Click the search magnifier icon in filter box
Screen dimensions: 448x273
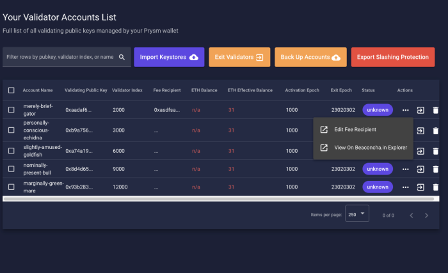[x=122, y=57]
